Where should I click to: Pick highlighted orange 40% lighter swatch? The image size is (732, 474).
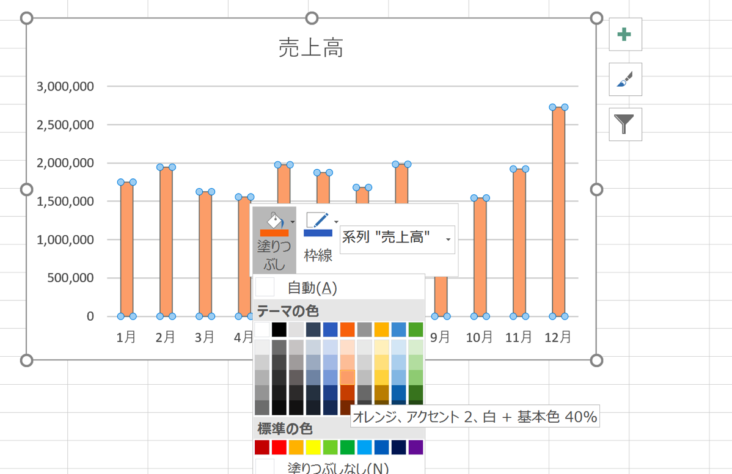(x=347, y=377)
